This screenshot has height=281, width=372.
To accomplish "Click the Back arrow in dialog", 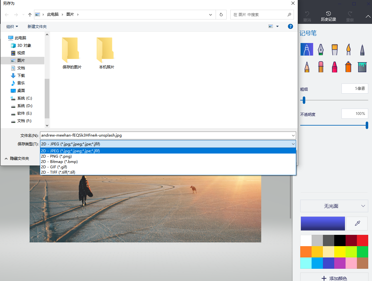I will pos(7,15).
